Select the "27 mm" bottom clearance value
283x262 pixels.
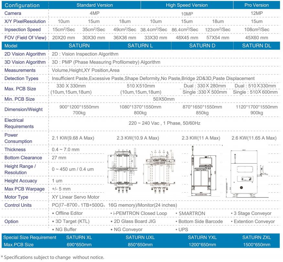(x=59, y=158)
